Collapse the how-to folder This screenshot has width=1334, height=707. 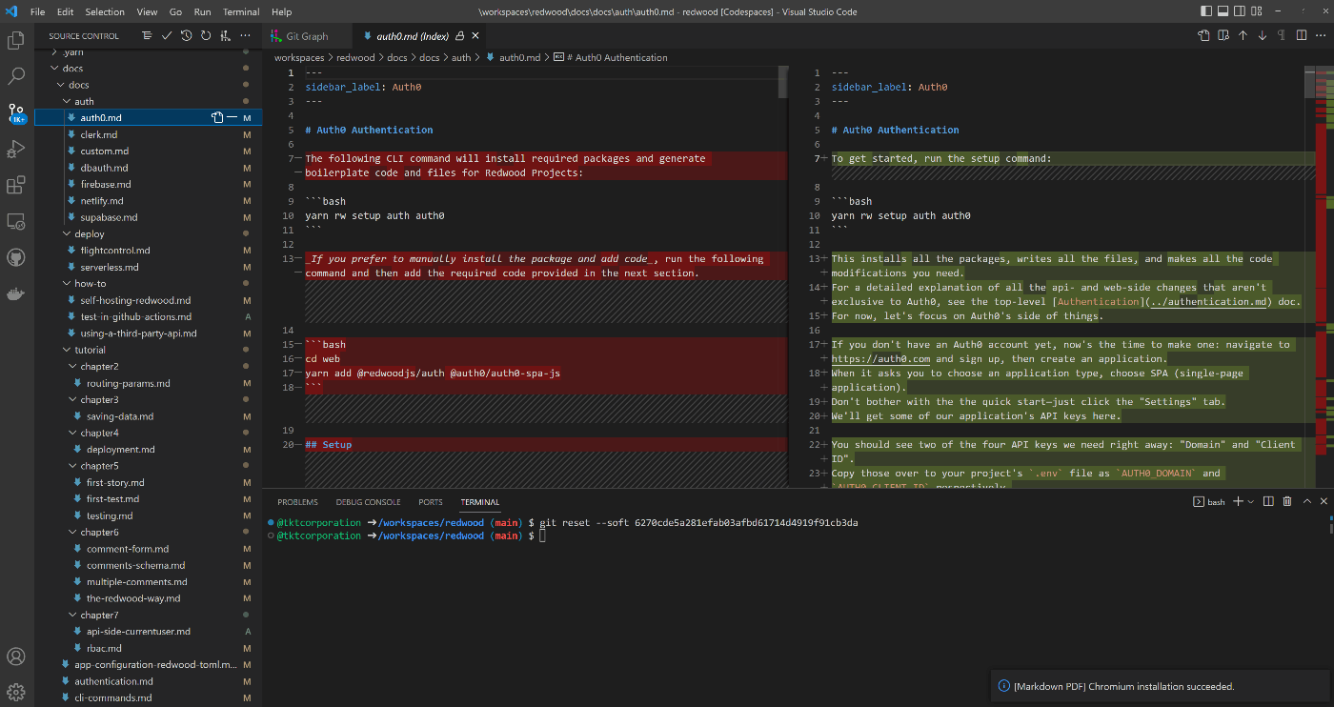pyautogui.click(x=67, y=284)
